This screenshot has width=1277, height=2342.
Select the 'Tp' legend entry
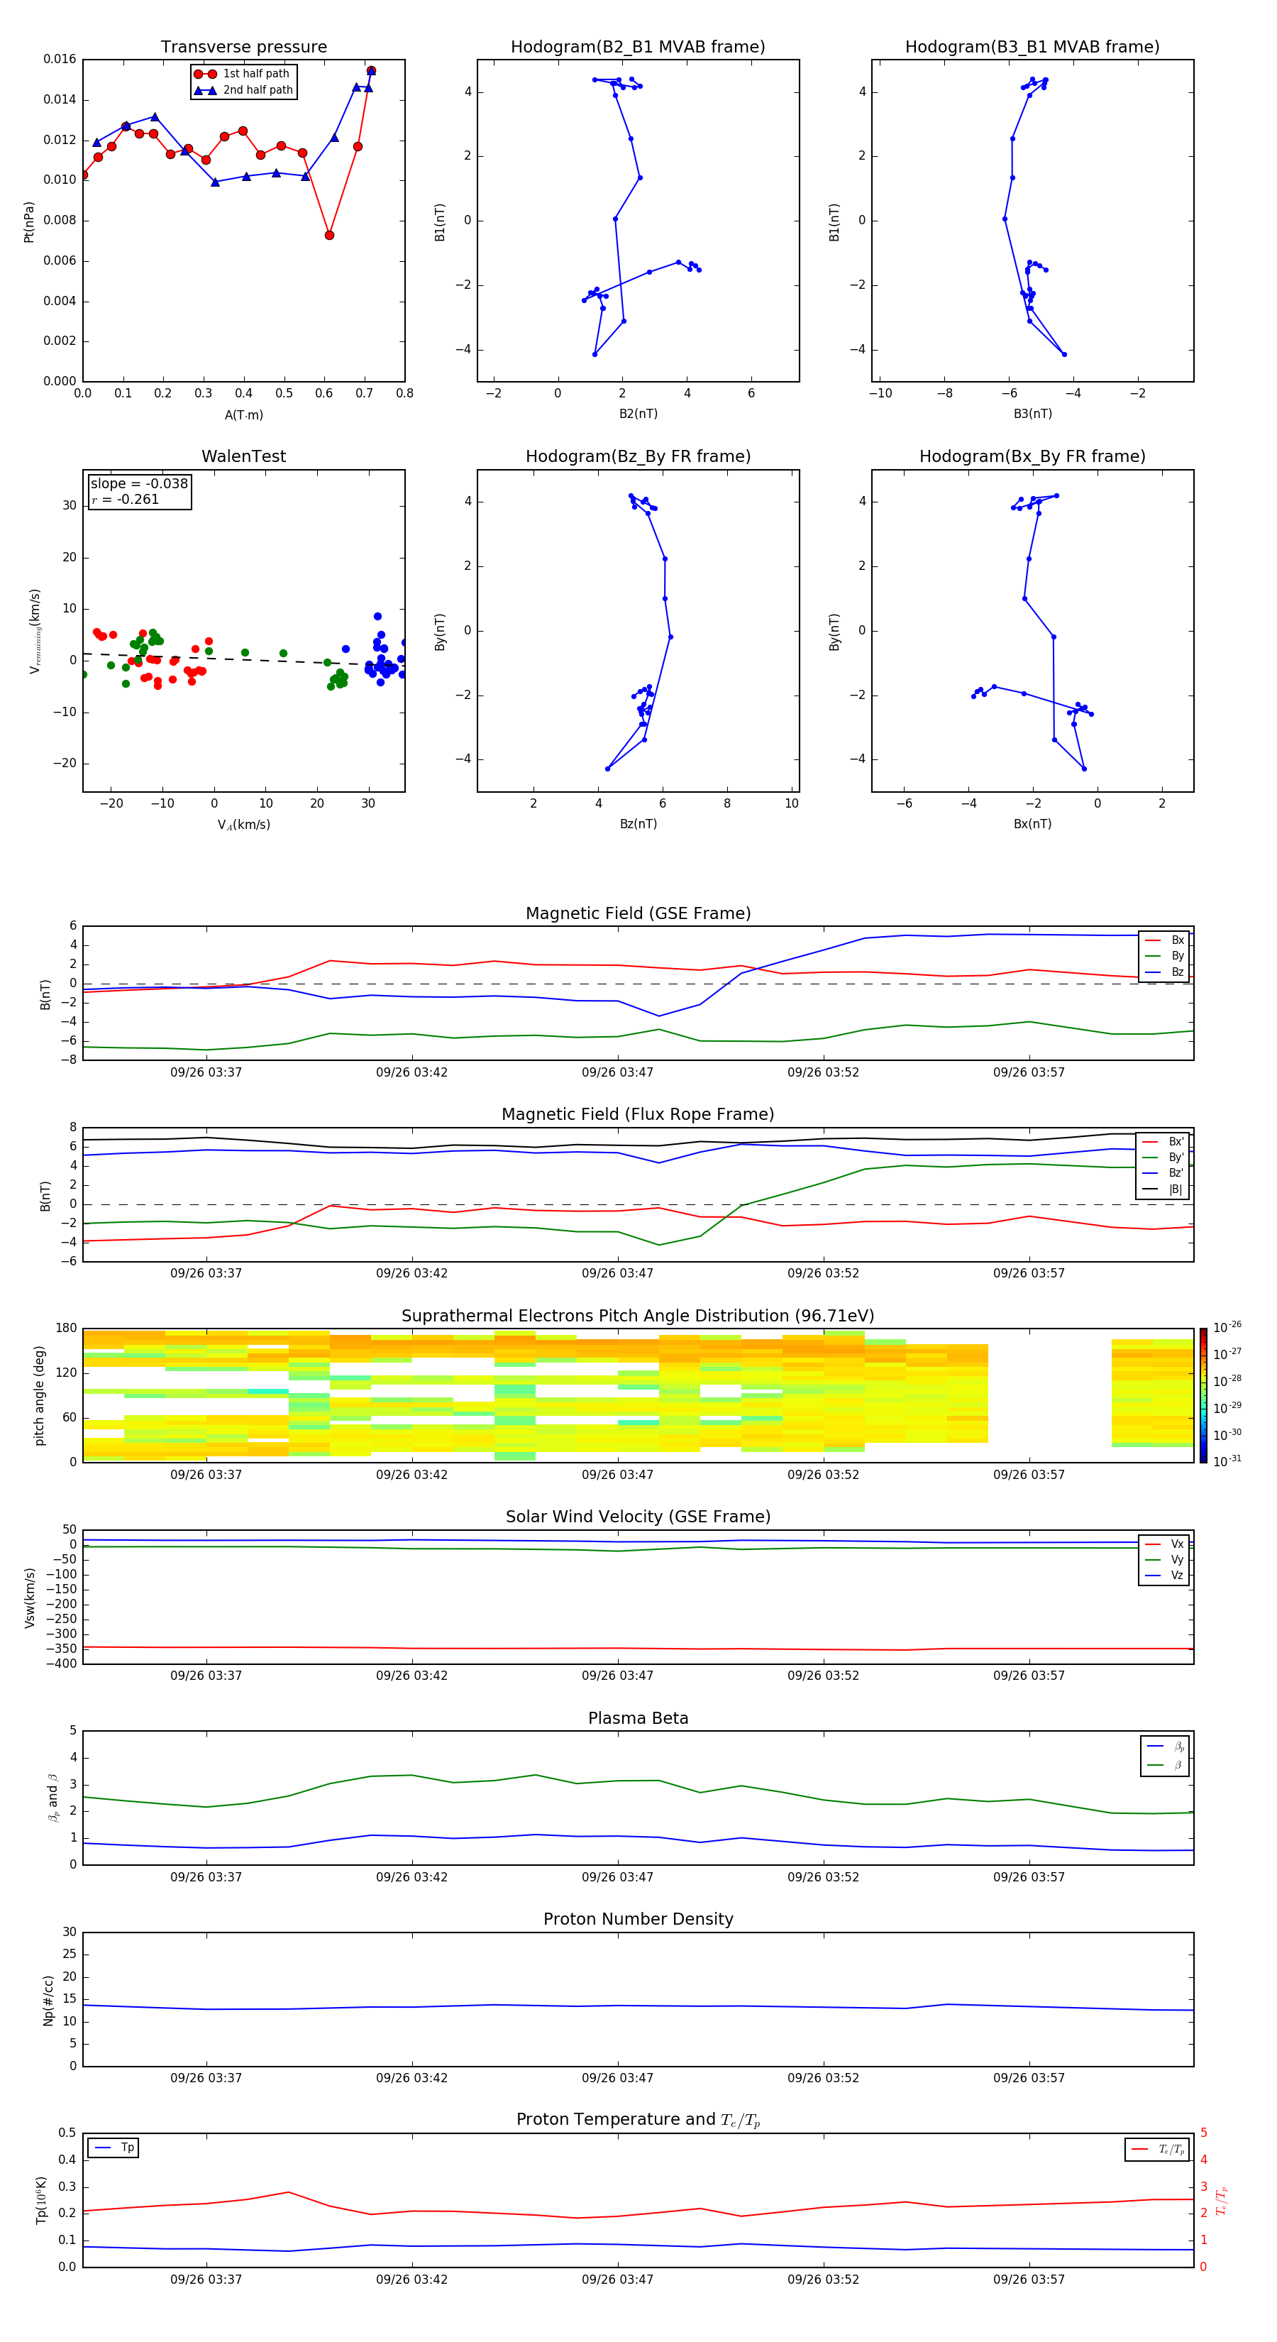click(x=114, y=2148)
